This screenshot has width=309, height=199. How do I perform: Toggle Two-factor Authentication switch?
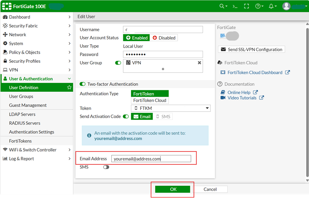tap(82, 84)
